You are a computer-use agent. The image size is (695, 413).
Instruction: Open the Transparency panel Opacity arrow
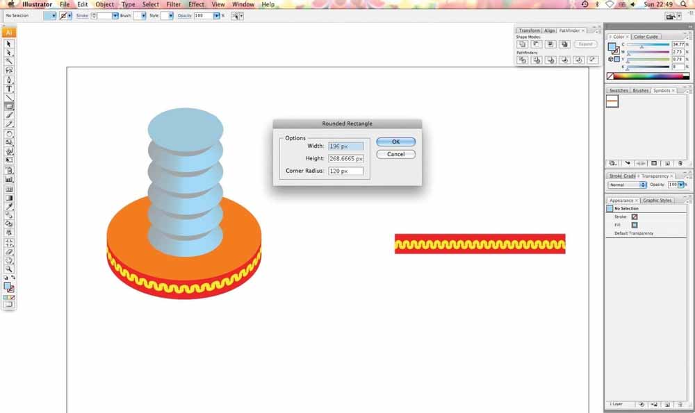(681, 185)
